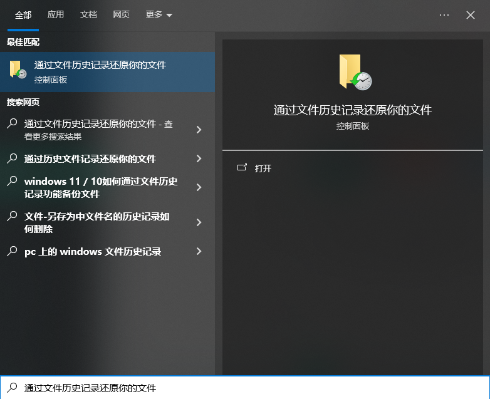The image size is (490, 399).
Task: Switch to the 应用 tab
Action: click(x=56, y=15)
